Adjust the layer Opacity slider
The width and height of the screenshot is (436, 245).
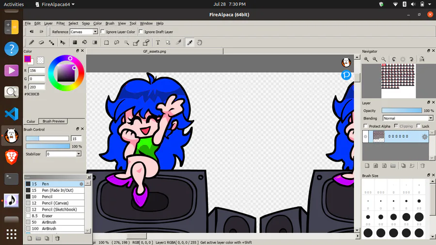(x=402, y=110)
